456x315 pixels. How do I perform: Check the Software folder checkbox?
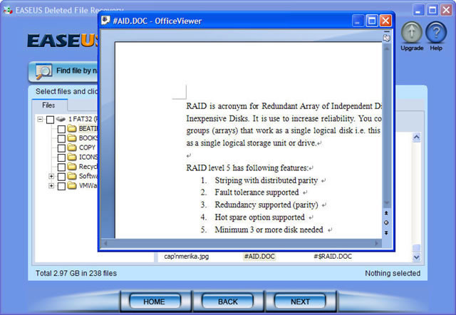point(61,177)
